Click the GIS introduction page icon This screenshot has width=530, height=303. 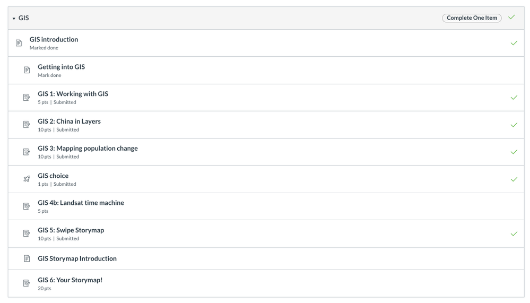pyautogui.click(x=19, y=43)
